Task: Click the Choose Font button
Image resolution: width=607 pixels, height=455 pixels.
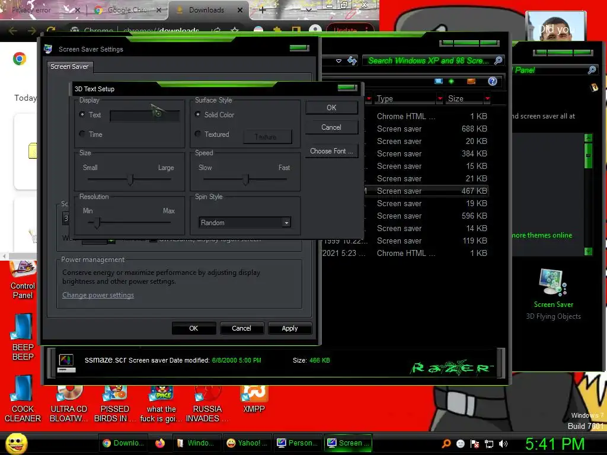Action: tap(331, 151)
